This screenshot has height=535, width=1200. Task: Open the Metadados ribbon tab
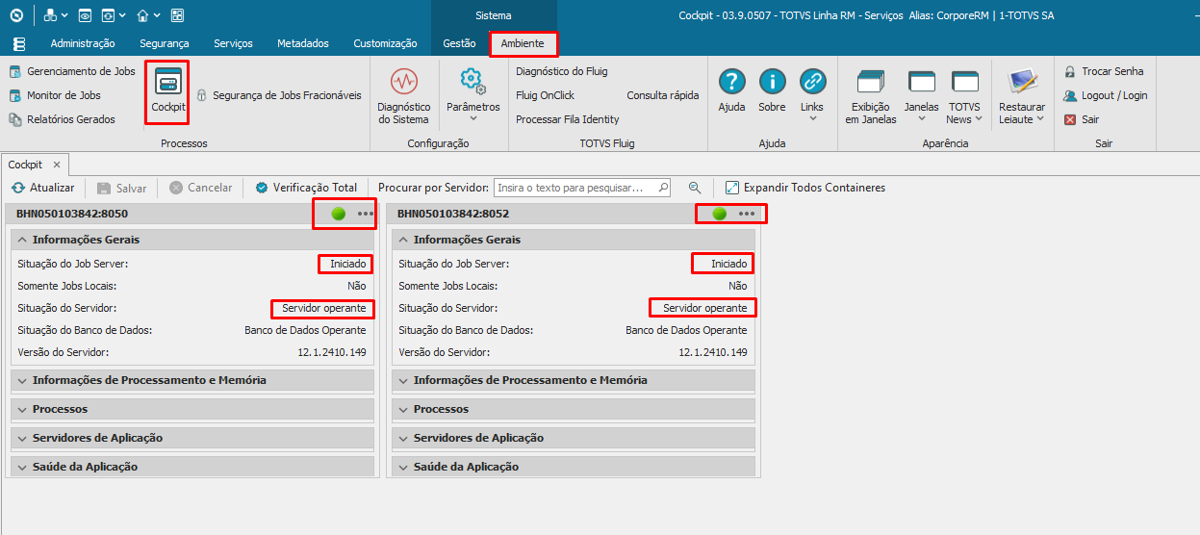tap(303, 43)
